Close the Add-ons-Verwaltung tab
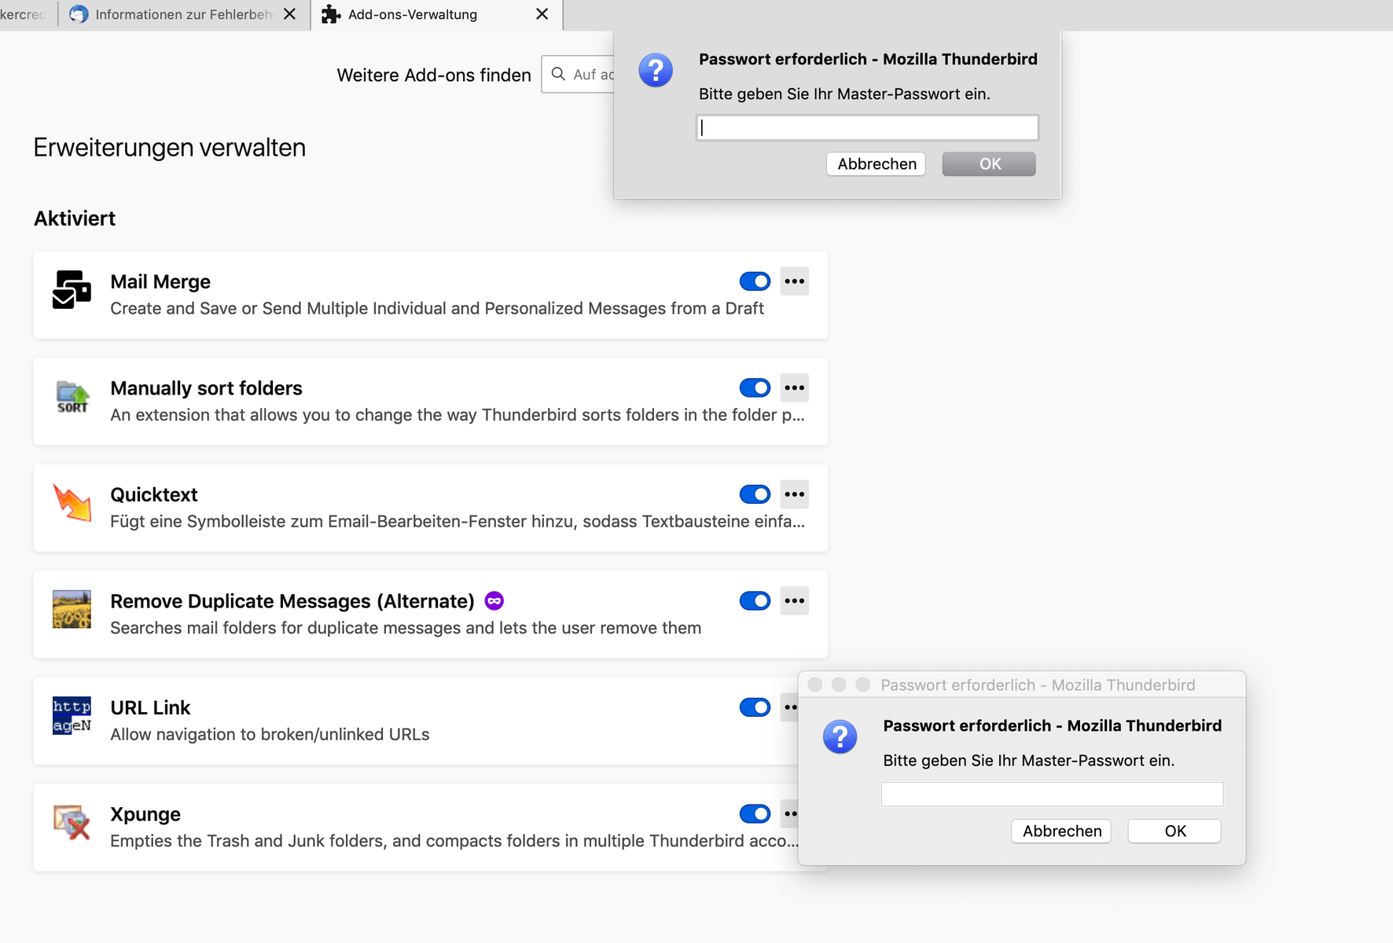 coord(542,14)
